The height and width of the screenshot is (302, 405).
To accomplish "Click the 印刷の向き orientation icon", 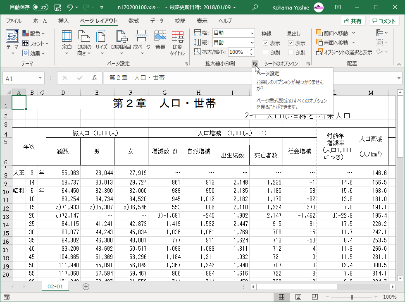I will pos(84,36).
